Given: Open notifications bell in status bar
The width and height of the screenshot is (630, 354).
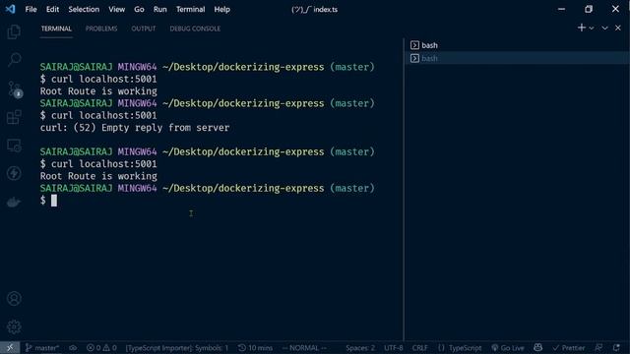Looking at the screenshot, I should click(617, 347).
